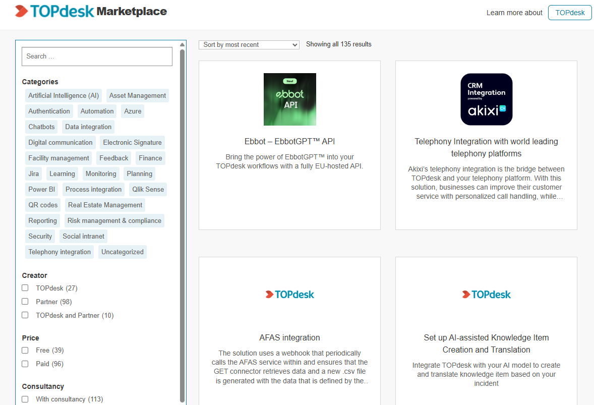Focus the Search input field

(x=97, y=56)
